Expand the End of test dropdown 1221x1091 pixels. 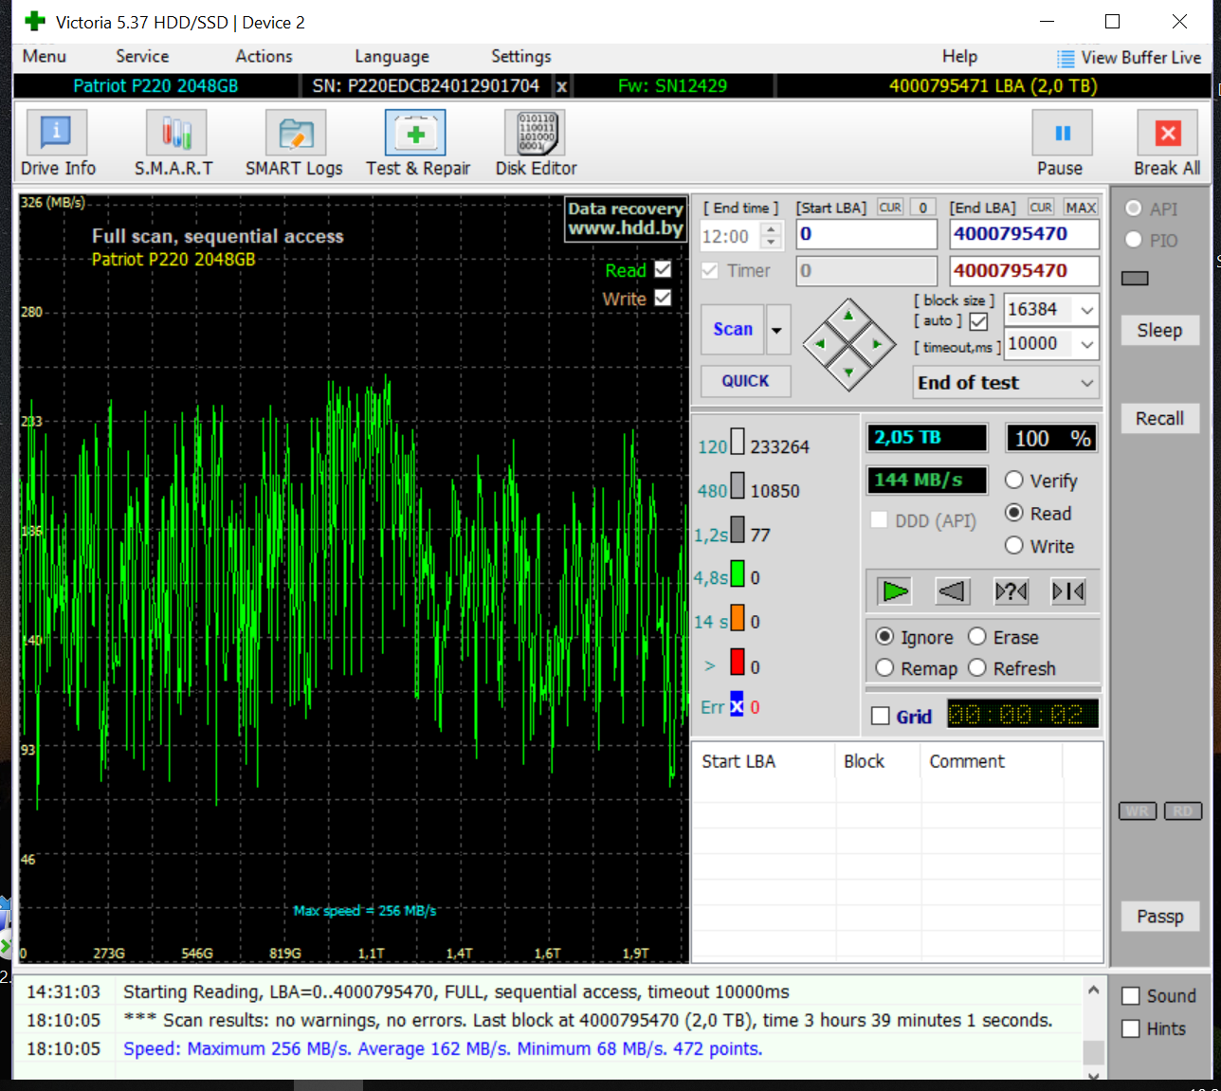pyautogui.click(x=1086, y=383)
